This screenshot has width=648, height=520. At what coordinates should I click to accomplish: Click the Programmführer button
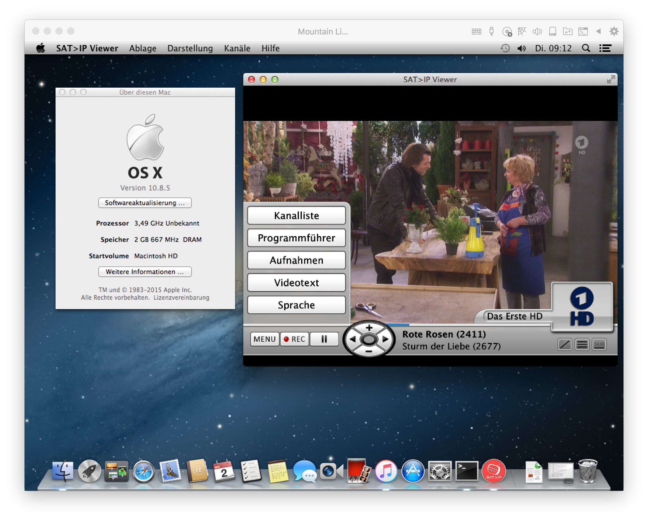296,238
